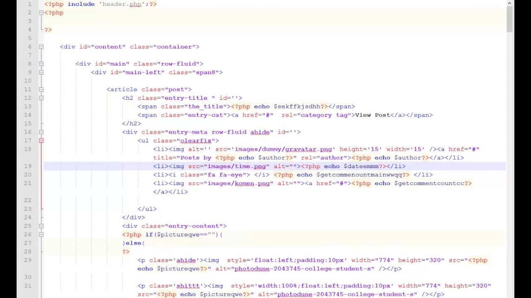The width and height of the screenshot is (531, 298).
Task: Collapse the PHP block fold on line 2
Action: click(41, 12)
